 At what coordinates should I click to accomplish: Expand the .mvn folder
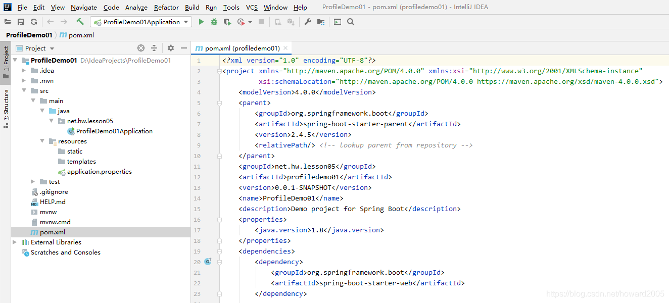24,80
